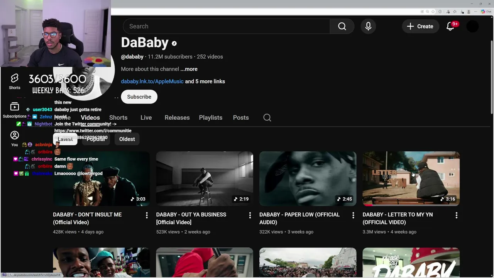Click the 322K views text
The height and width of the screenshot is (278, 494).
[x=271, y=232]
